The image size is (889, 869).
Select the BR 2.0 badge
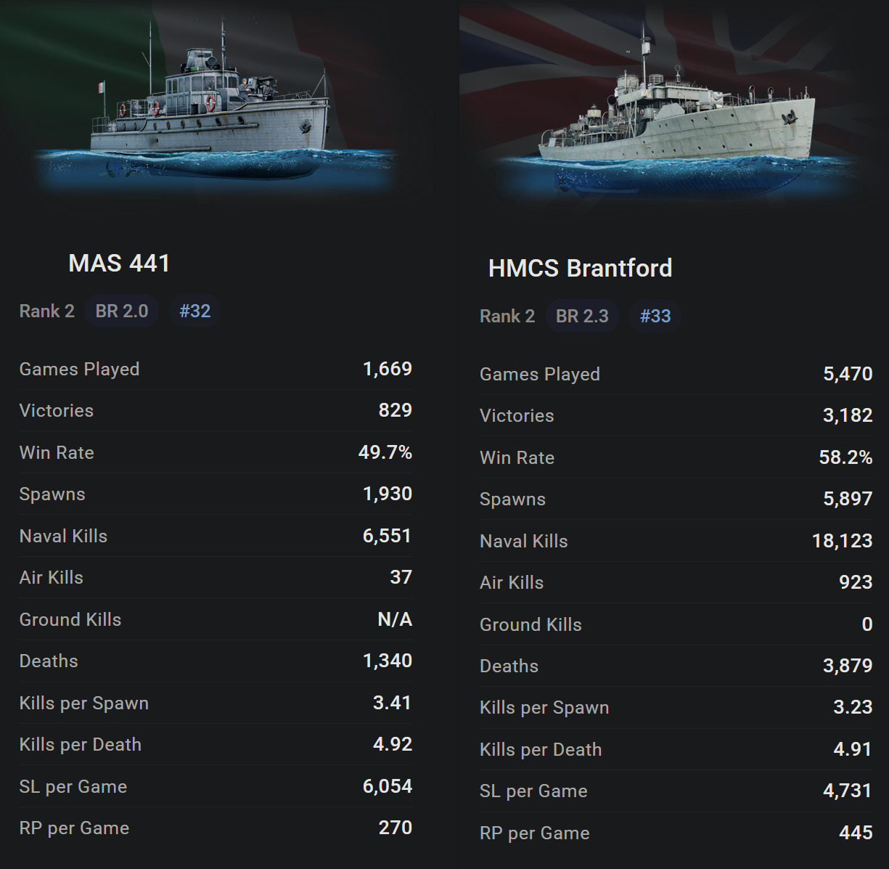click(122, 311)
